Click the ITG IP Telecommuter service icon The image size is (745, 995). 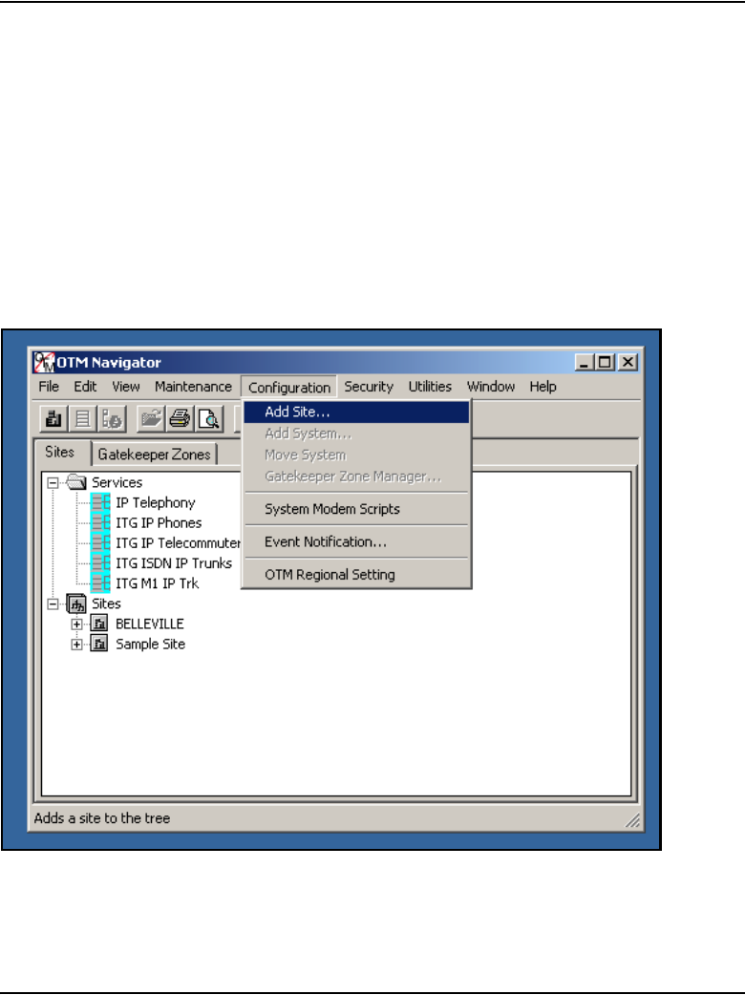[100, 543]
